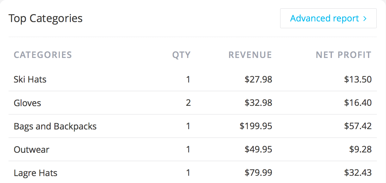Click the $27.98 Ski Hats revenue
Viewport: 386px width, 183px height.
[258, 79]
